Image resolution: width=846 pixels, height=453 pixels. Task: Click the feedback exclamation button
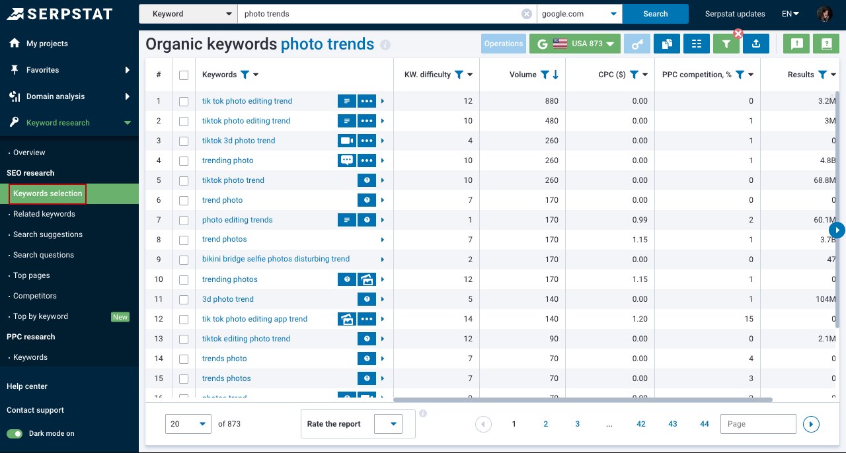(x=797, y=44)
